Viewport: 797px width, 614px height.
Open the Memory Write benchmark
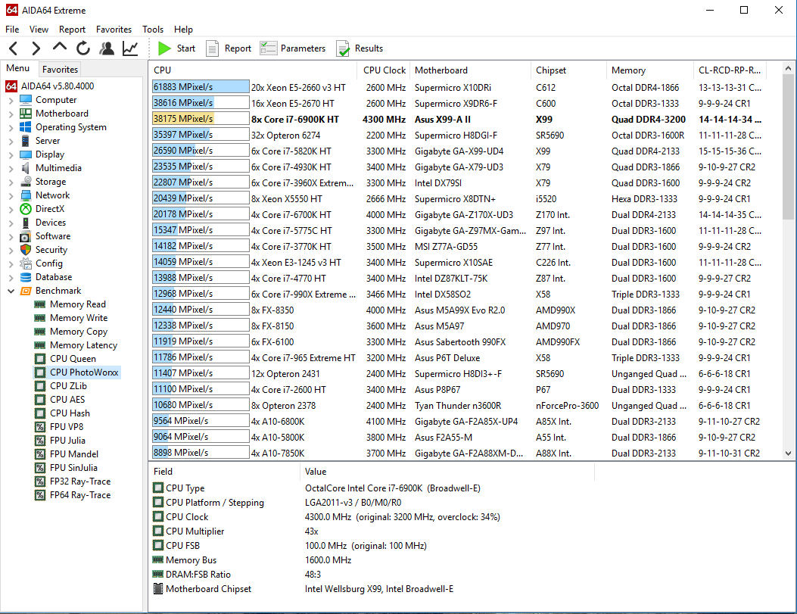(x=78, y=318)
